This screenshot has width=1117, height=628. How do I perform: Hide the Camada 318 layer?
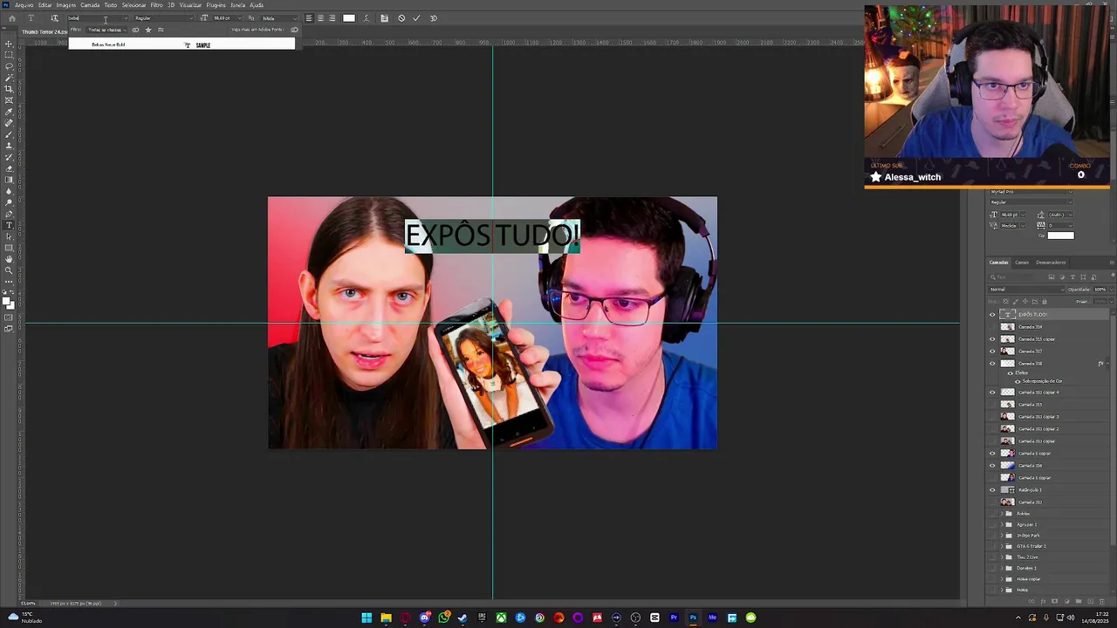click(992, 364)
